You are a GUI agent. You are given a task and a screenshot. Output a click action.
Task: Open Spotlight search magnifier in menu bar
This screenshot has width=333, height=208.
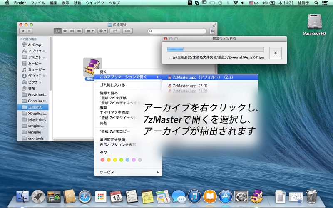316,3
